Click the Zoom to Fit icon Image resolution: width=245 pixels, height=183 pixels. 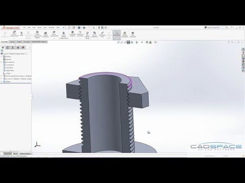coord(118,42)
